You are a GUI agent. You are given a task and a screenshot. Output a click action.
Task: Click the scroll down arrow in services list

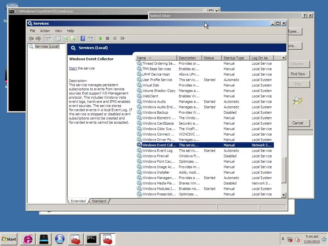coord(284,195)
